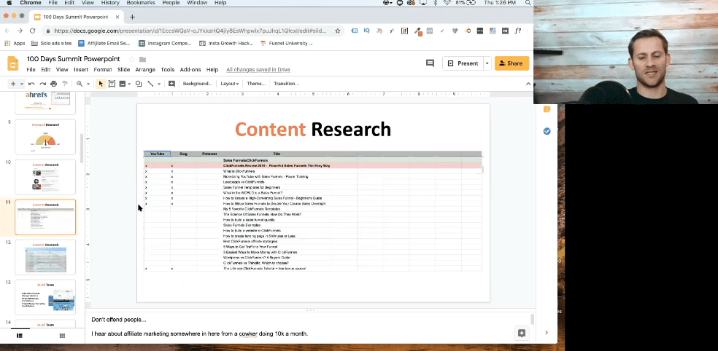Open the Insert menu
718x351 pixels.
[81, 70]
